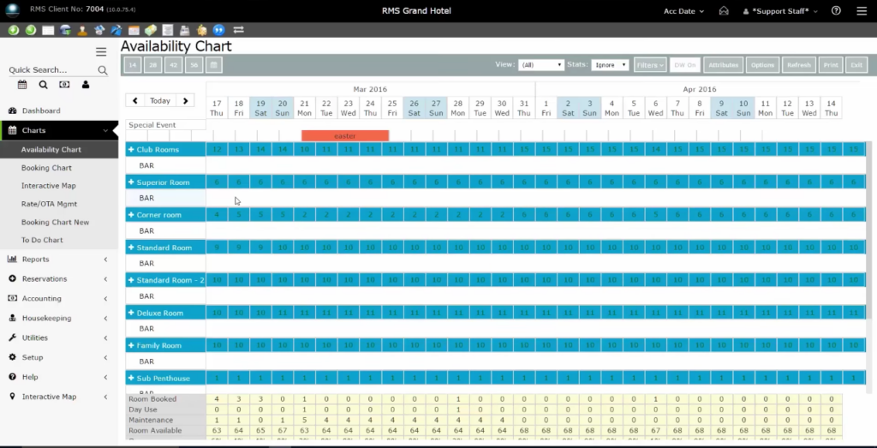Click the blue quotation mark toolbar icon
The width and height of the screenshot is (877, 448).
(x=219, y=30)
